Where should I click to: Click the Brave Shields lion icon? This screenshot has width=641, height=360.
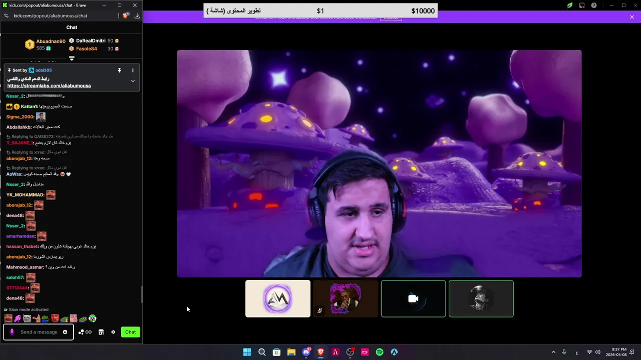125,15
